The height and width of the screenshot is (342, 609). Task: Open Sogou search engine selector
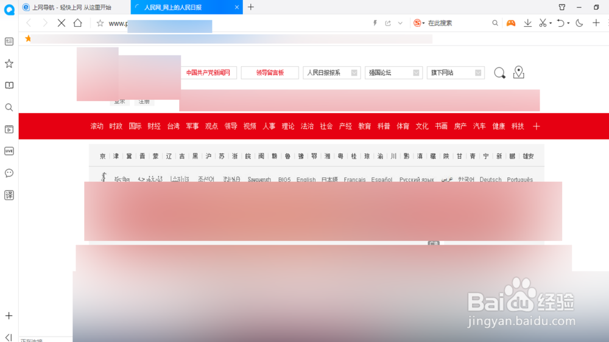(x=419, y=23)
